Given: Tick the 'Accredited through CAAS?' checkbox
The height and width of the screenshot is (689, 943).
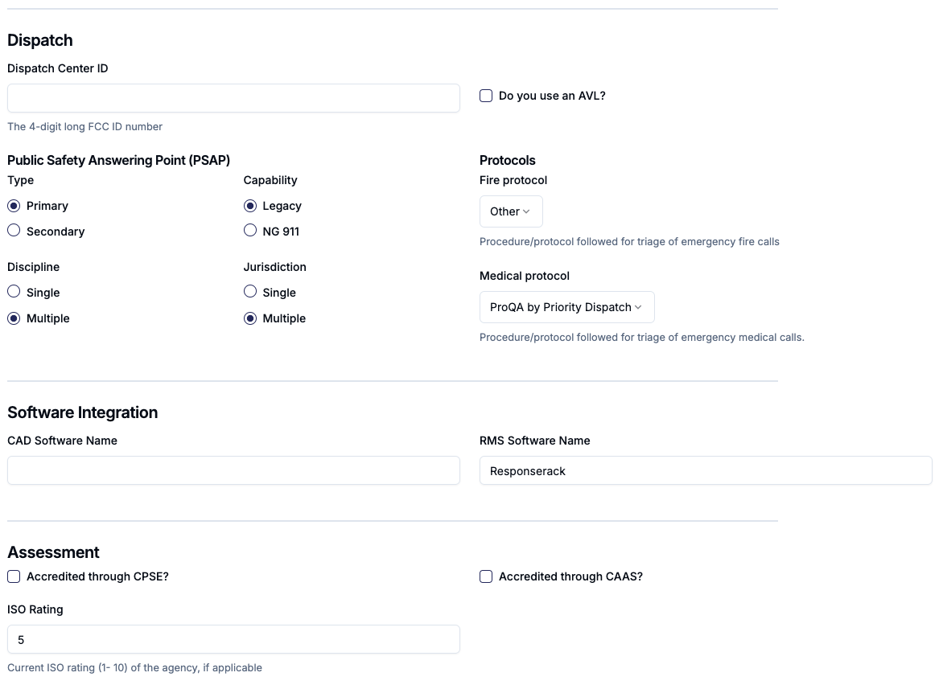Looking at the screenshot, I should tap(486, 576).
